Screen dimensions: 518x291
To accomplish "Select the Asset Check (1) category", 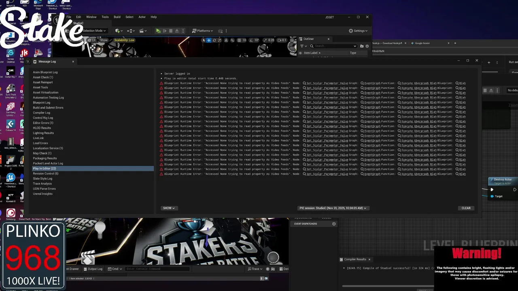I will click(x=43, y=77).
